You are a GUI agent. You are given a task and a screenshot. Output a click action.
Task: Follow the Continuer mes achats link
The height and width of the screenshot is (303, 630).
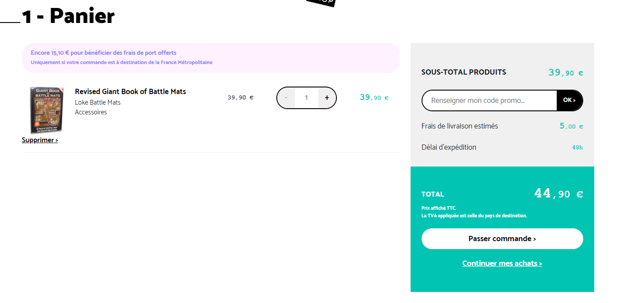(502, 263)
